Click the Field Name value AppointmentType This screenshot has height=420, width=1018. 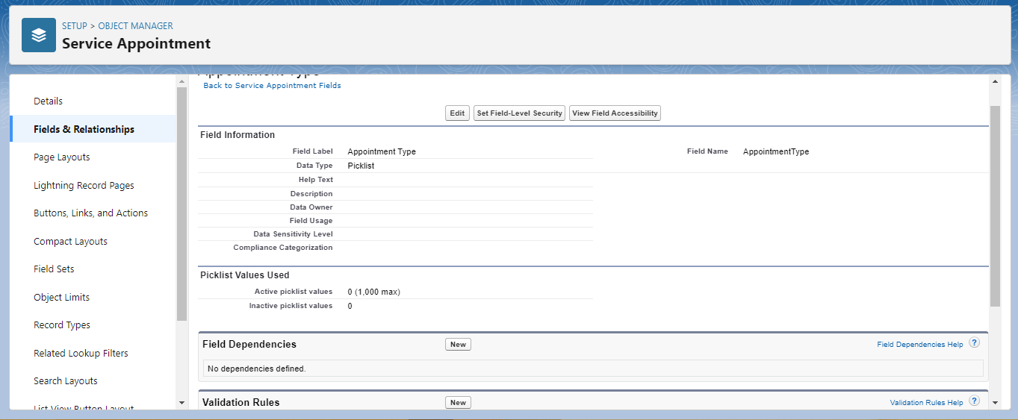(x=776, y=151)
